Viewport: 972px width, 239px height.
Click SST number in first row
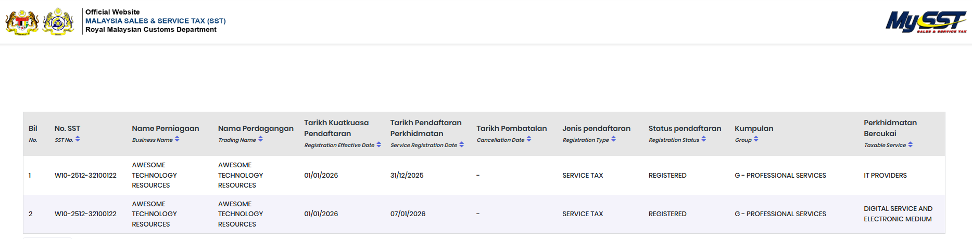coord(85,176)
